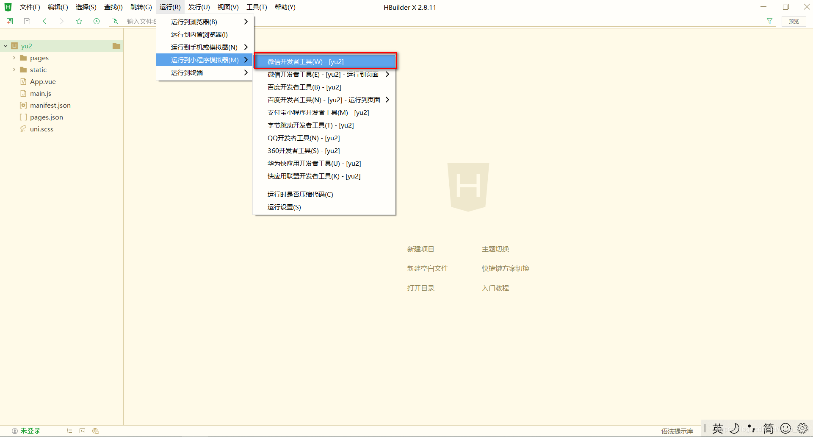Click the save file toolbar icon

27,21
